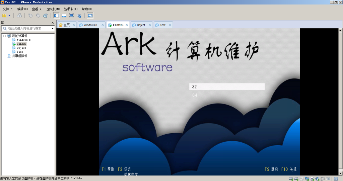The width and height of the screenshot is (343, 181).
Task: Toggle the thumbnail bar view icon
Action: click(64, 15)
